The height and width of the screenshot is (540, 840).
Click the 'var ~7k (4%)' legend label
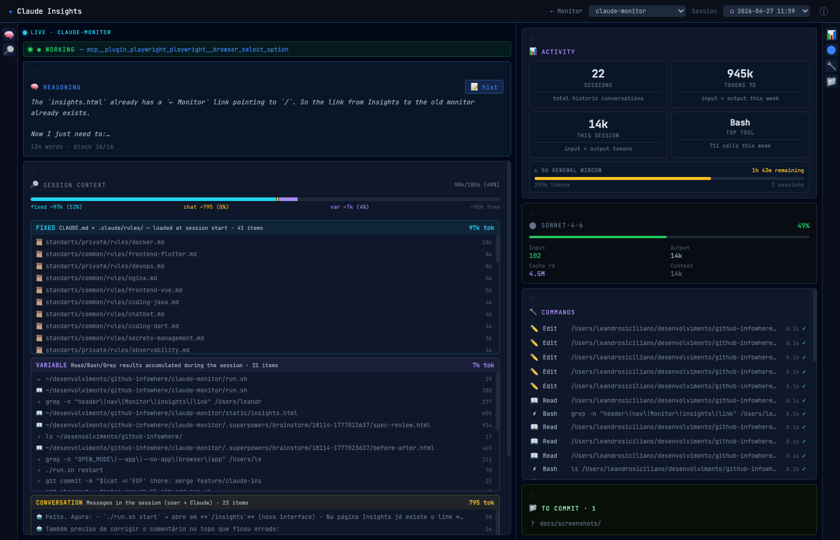[349, 207]
